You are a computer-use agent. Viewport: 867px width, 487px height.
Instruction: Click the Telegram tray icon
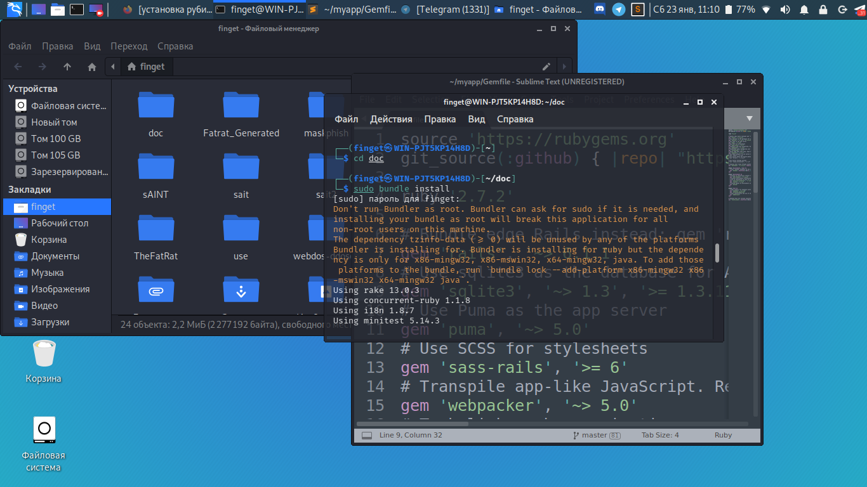pyautogui.click(x=619, y=10)
